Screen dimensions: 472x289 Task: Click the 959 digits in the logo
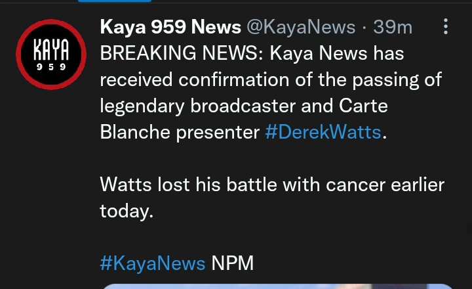tap(51, 67)
